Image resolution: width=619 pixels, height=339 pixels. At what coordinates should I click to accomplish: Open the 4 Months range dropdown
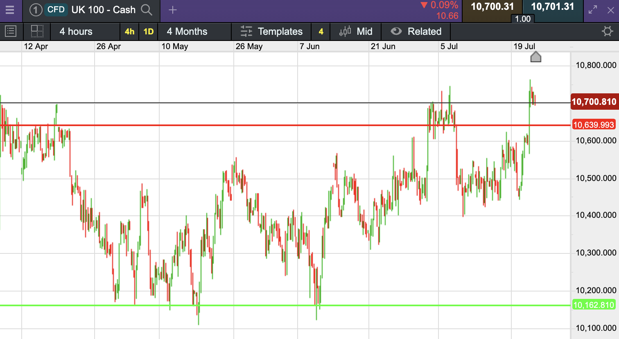point(187,32)
